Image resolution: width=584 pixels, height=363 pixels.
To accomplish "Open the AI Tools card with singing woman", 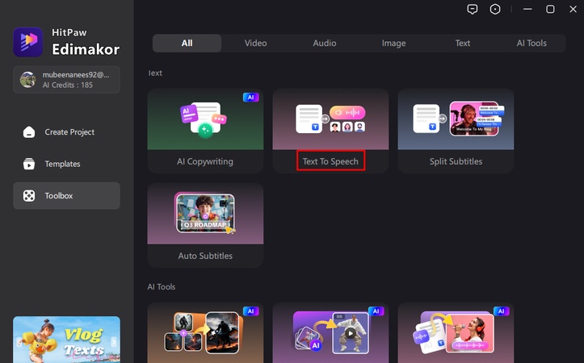I will [x=456, y=333].
